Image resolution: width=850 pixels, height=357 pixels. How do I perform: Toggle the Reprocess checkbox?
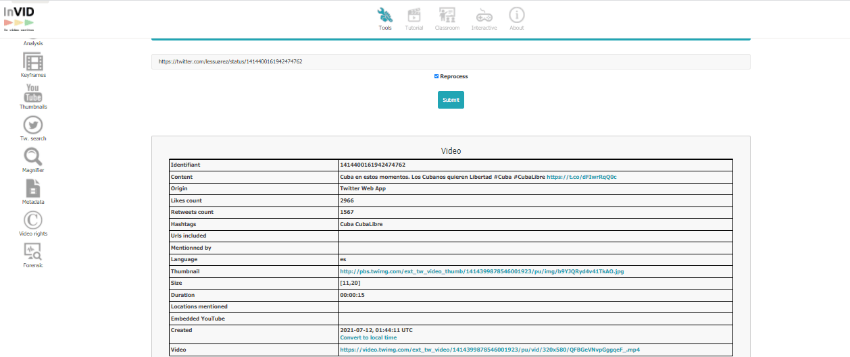(436, 76)
